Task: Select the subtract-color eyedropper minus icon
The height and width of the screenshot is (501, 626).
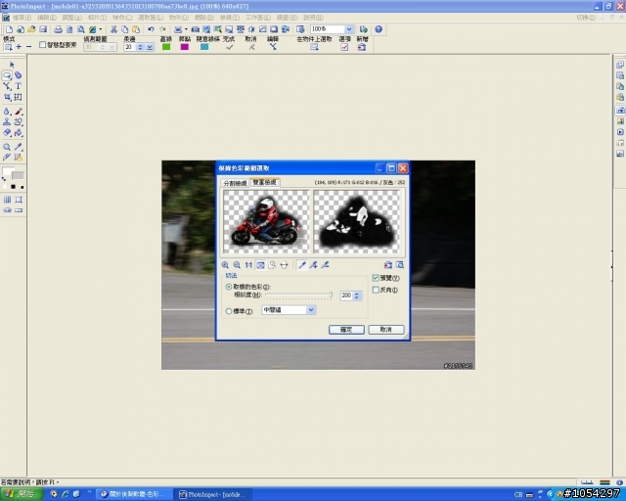Action: click(326, 265)
